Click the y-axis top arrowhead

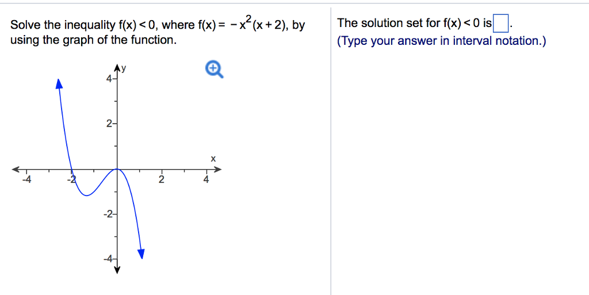click(x=117, y=68)
